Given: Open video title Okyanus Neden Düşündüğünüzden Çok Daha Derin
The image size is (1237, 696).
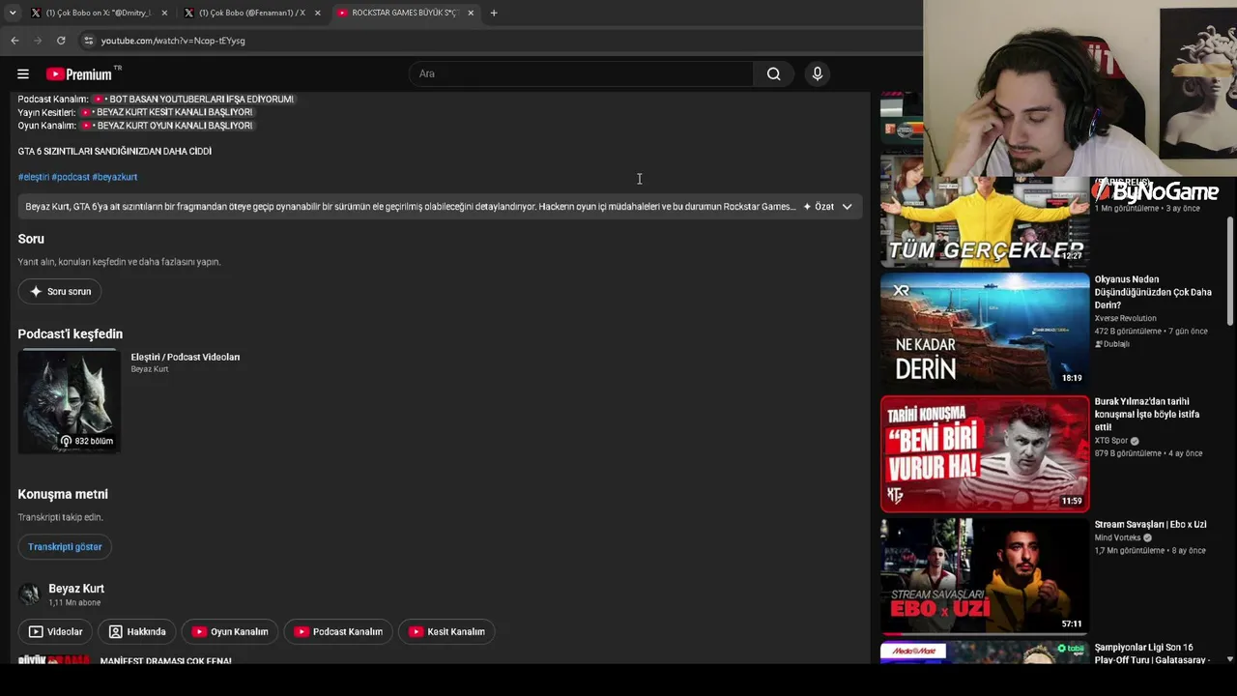Looking at the screenshot, I should 1153,292.
